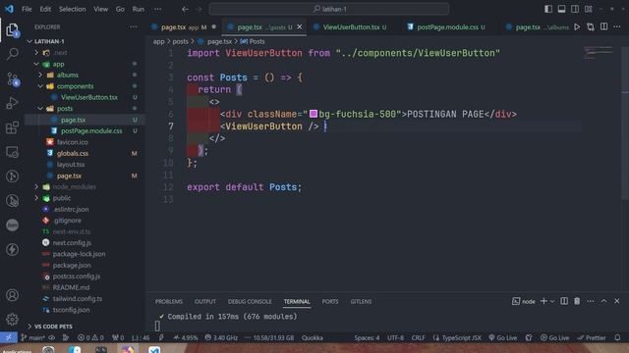Image resolution: width=629 pixels, height=353 pixels.
Task: Split the terminal panel
Action: tap(563, 301)
